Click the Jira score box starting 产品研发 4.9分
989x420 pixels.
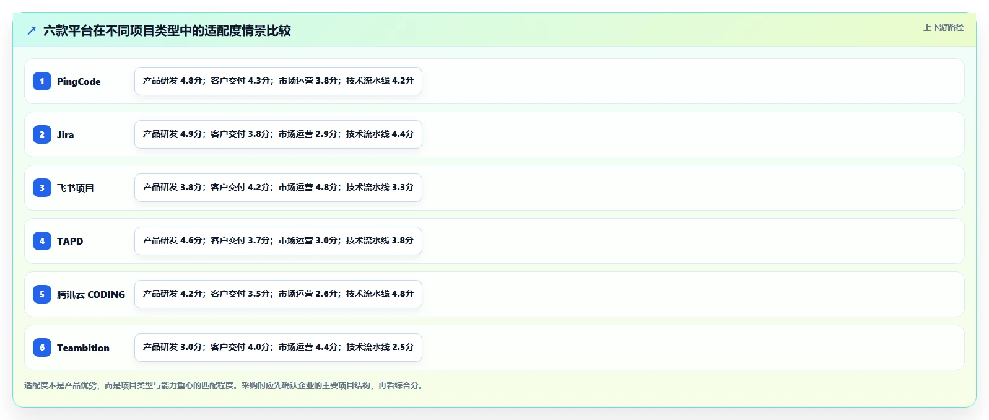tap(278, 134)
